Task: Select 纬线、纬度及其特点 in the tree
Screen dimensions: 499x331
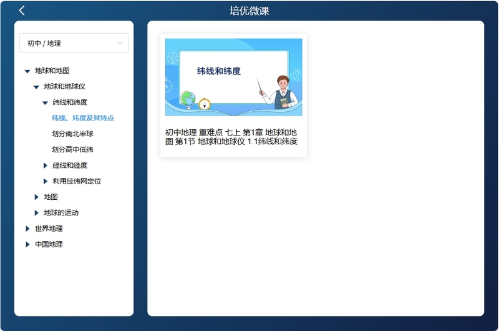Action: point(83,118)
